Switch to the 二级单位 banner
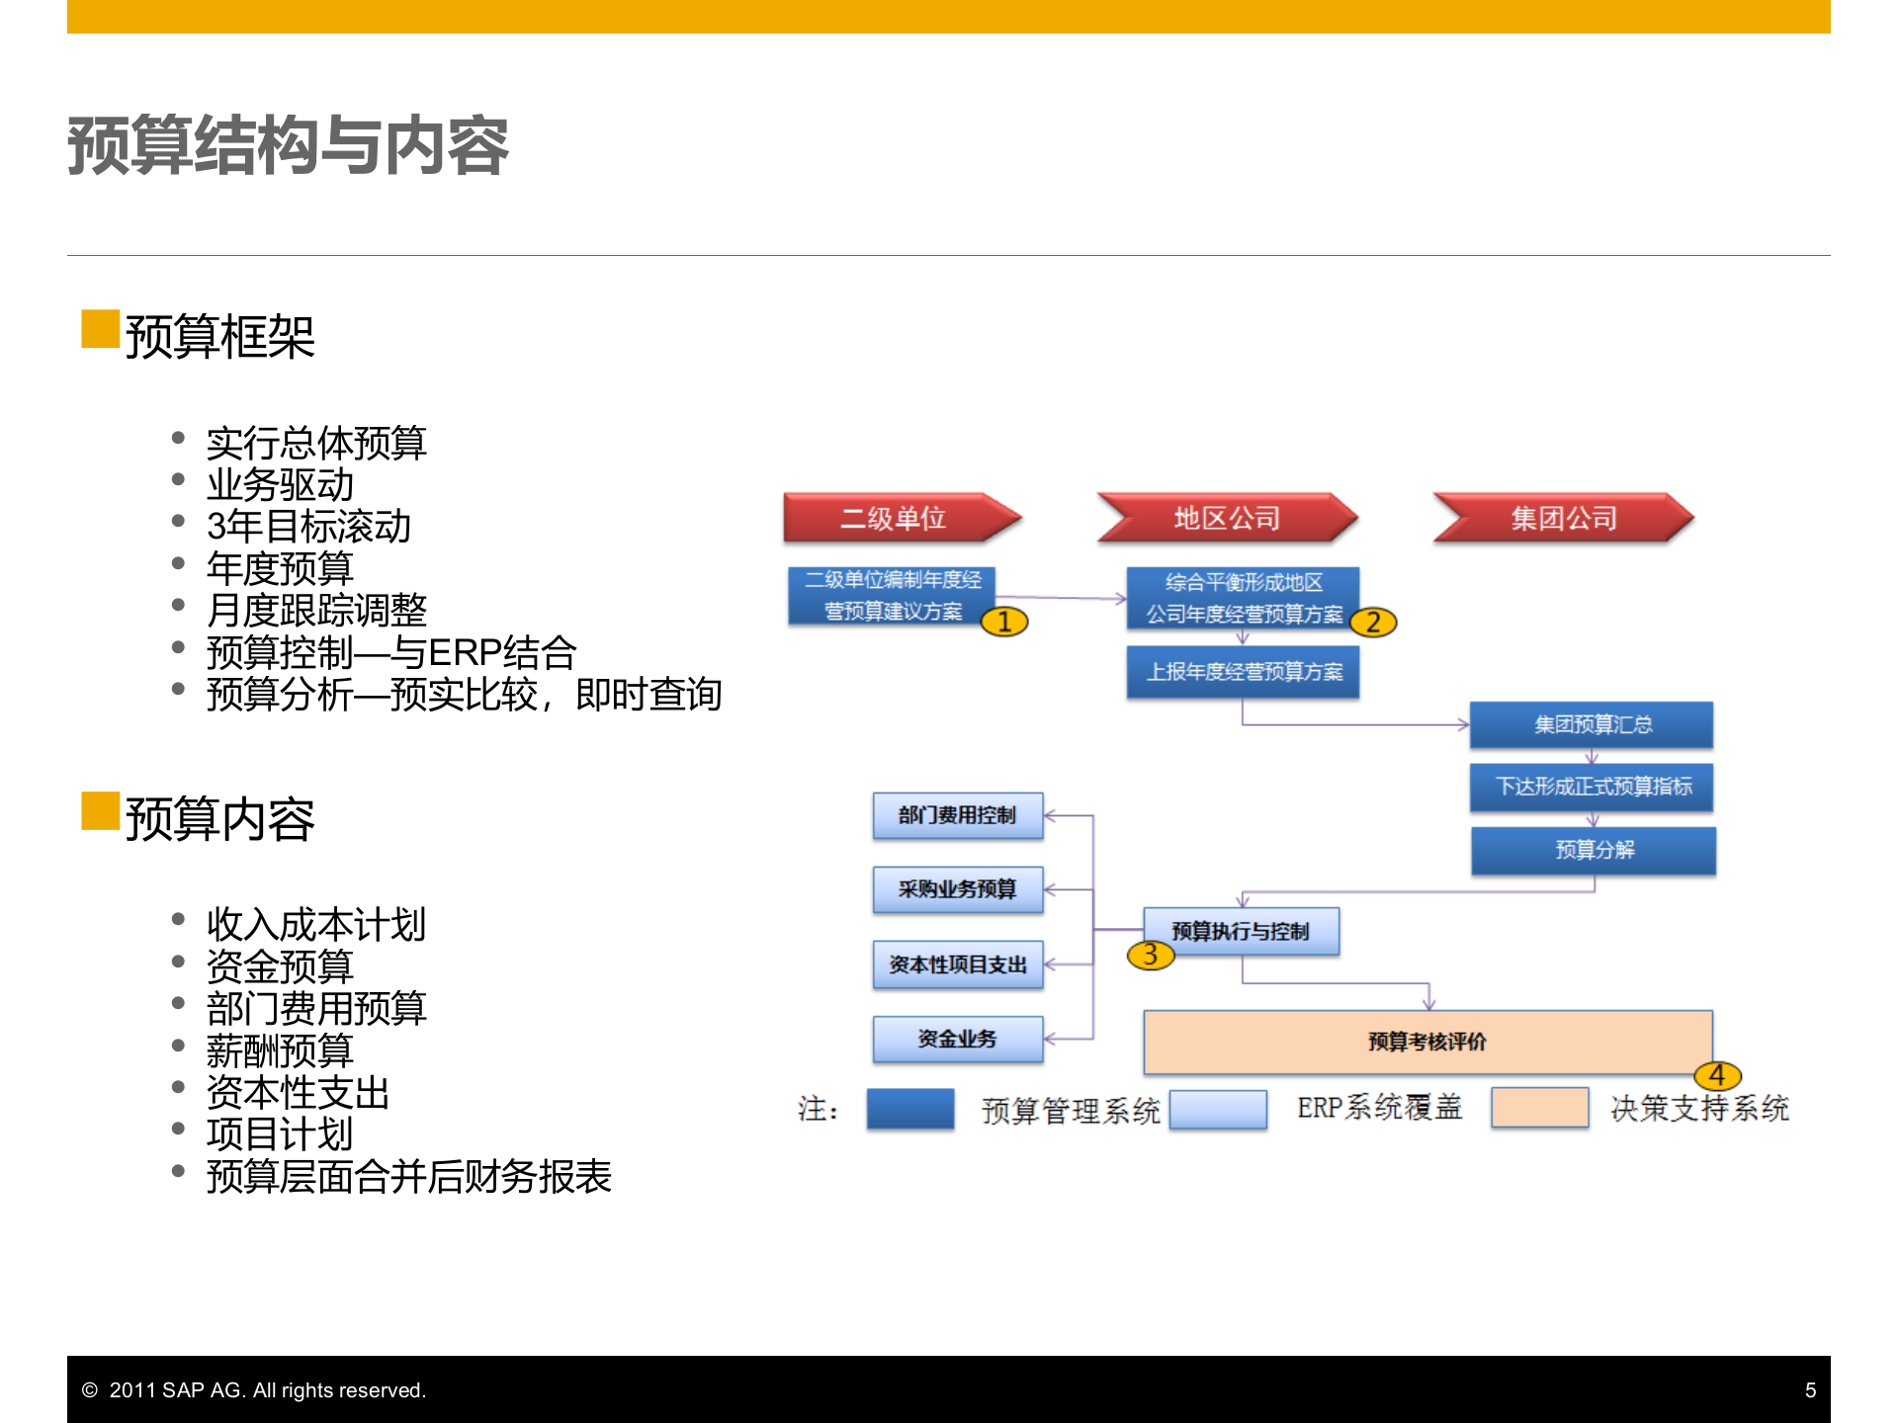 [898, 517]
